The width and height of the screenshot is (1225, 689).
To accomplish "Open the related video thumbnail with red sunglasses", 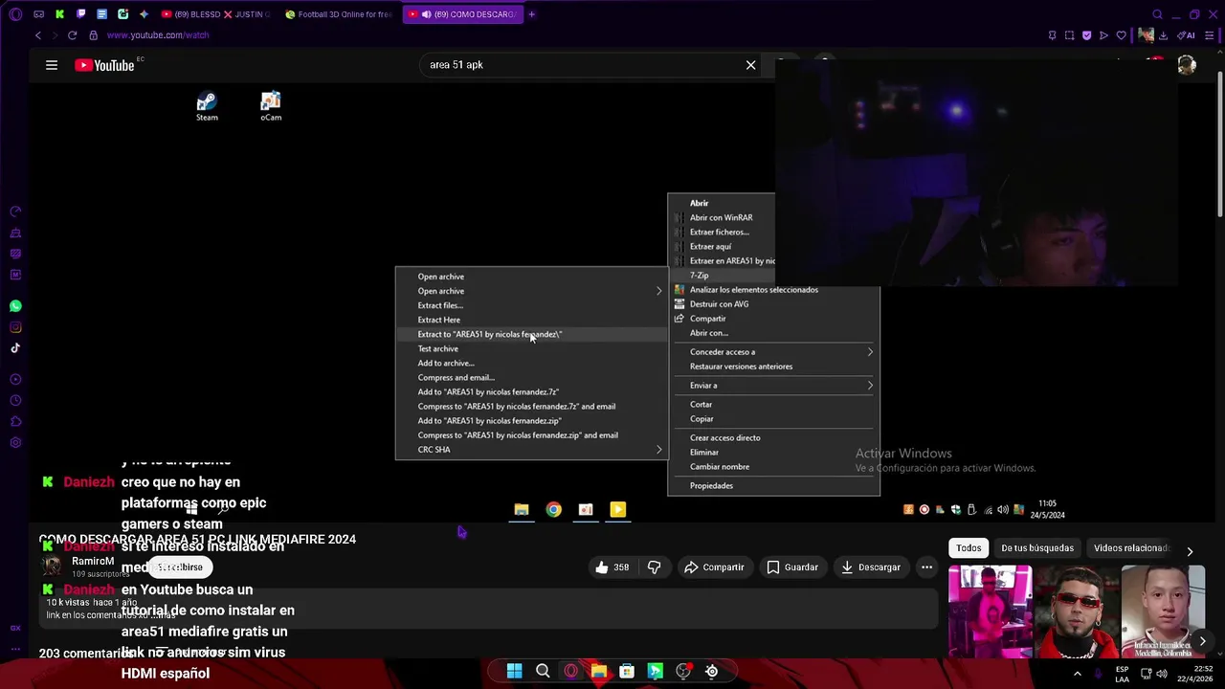I will (x=1077, y=612).
